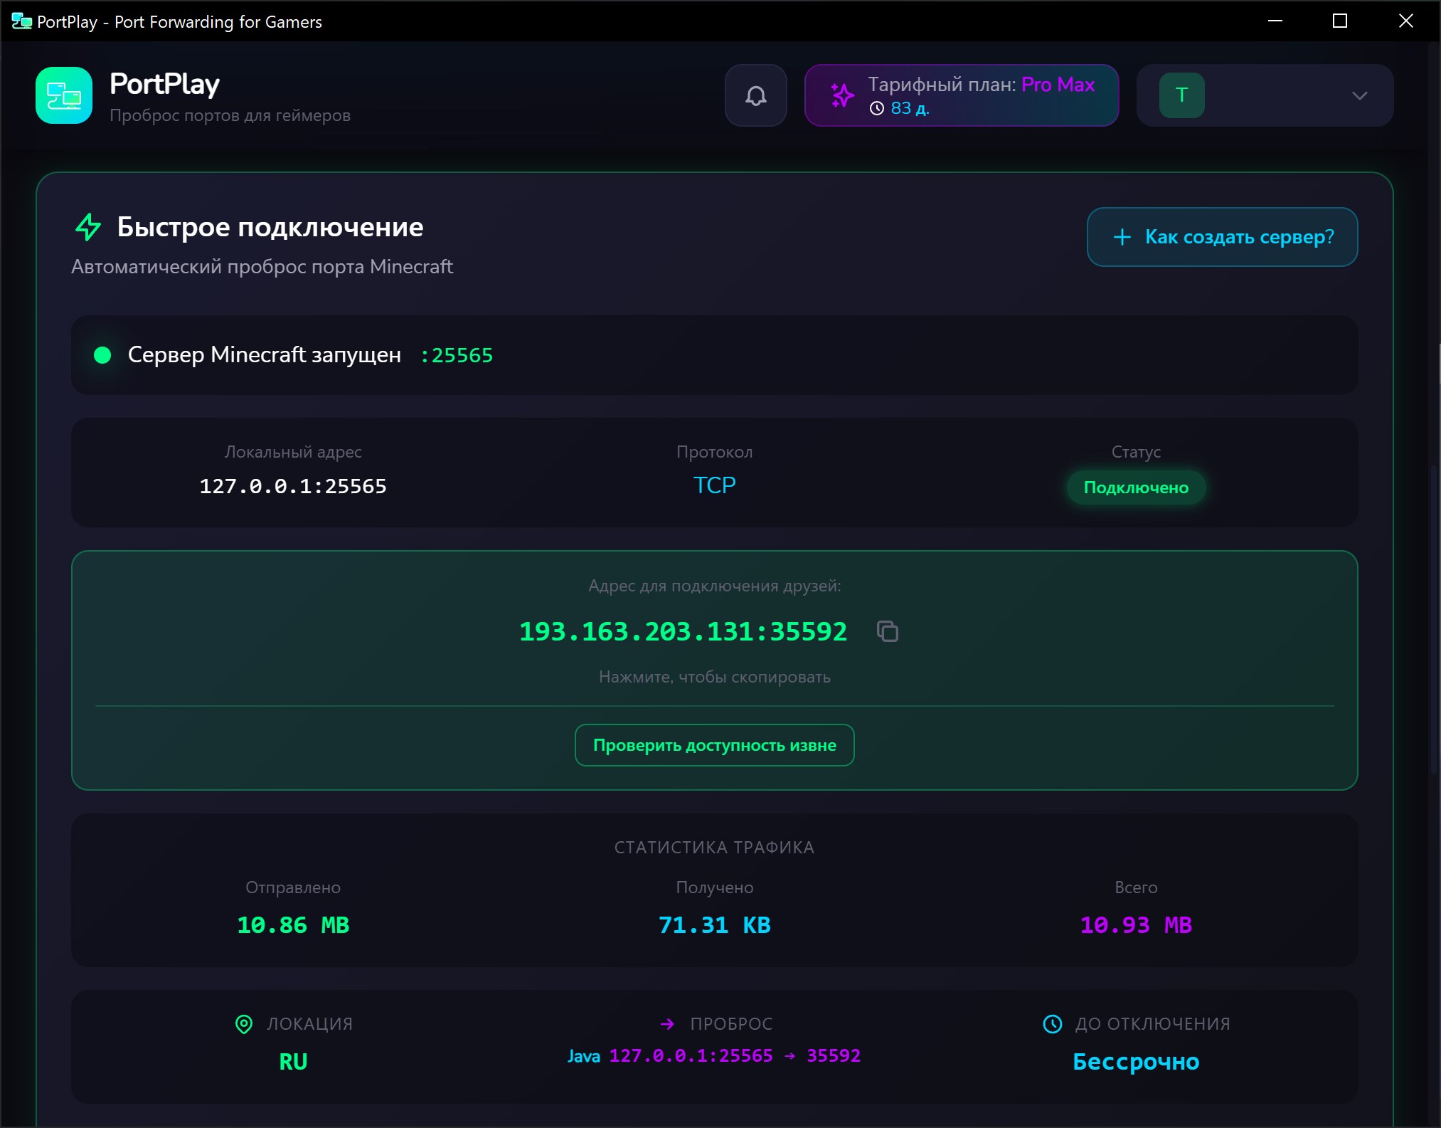Click the green server status dot
Screen dimensions: 1441x1128
(102, 355)
